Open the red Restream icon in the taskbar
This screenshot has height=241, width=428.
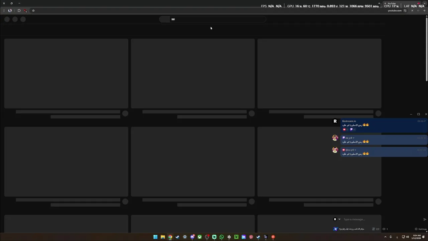coord(273,237)
